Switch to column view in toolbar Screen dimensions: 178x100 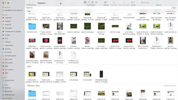click(x=93, y=2)
